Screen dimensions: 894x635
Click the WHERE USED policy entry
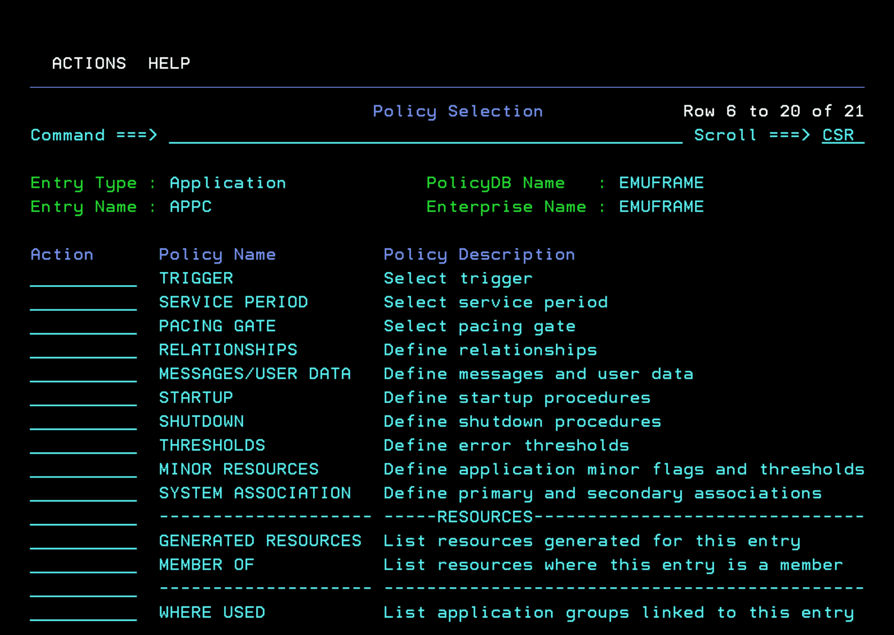coord(212,612)
